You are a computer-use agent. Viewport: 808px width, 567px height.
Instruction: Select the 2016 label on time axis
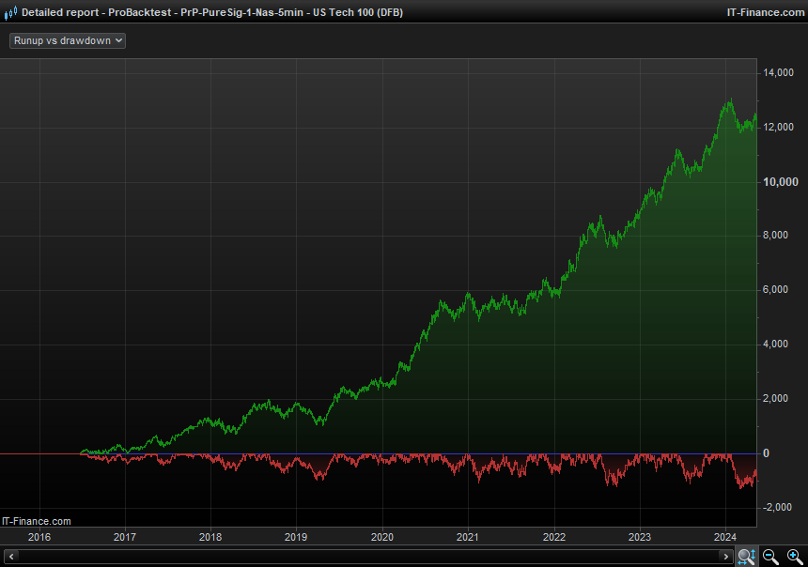click(39, 537)
